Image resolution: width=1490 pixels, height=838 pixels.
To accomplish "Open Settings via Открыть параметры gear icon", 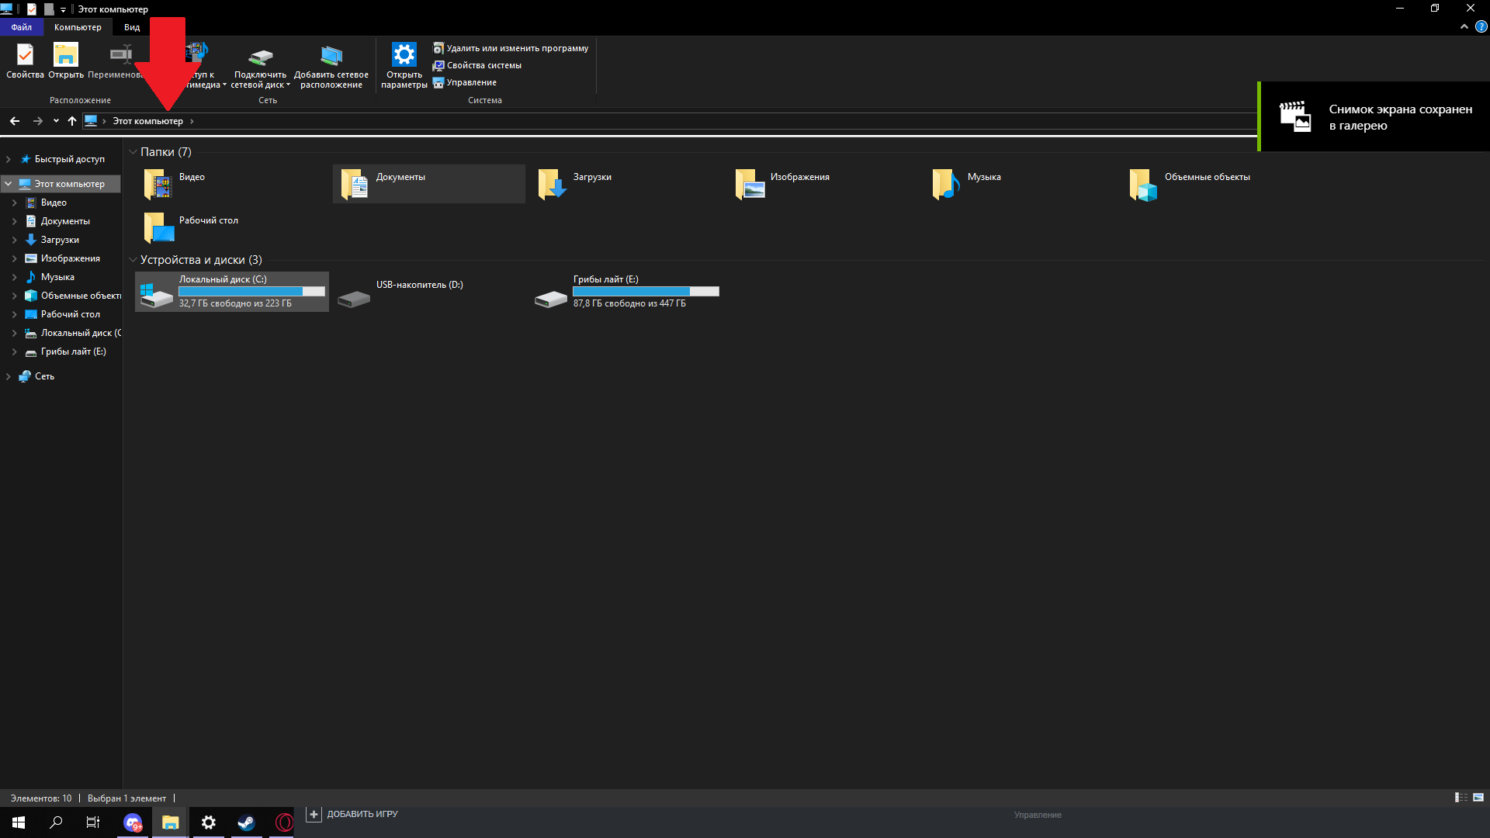I will click(x=404, y=56).
